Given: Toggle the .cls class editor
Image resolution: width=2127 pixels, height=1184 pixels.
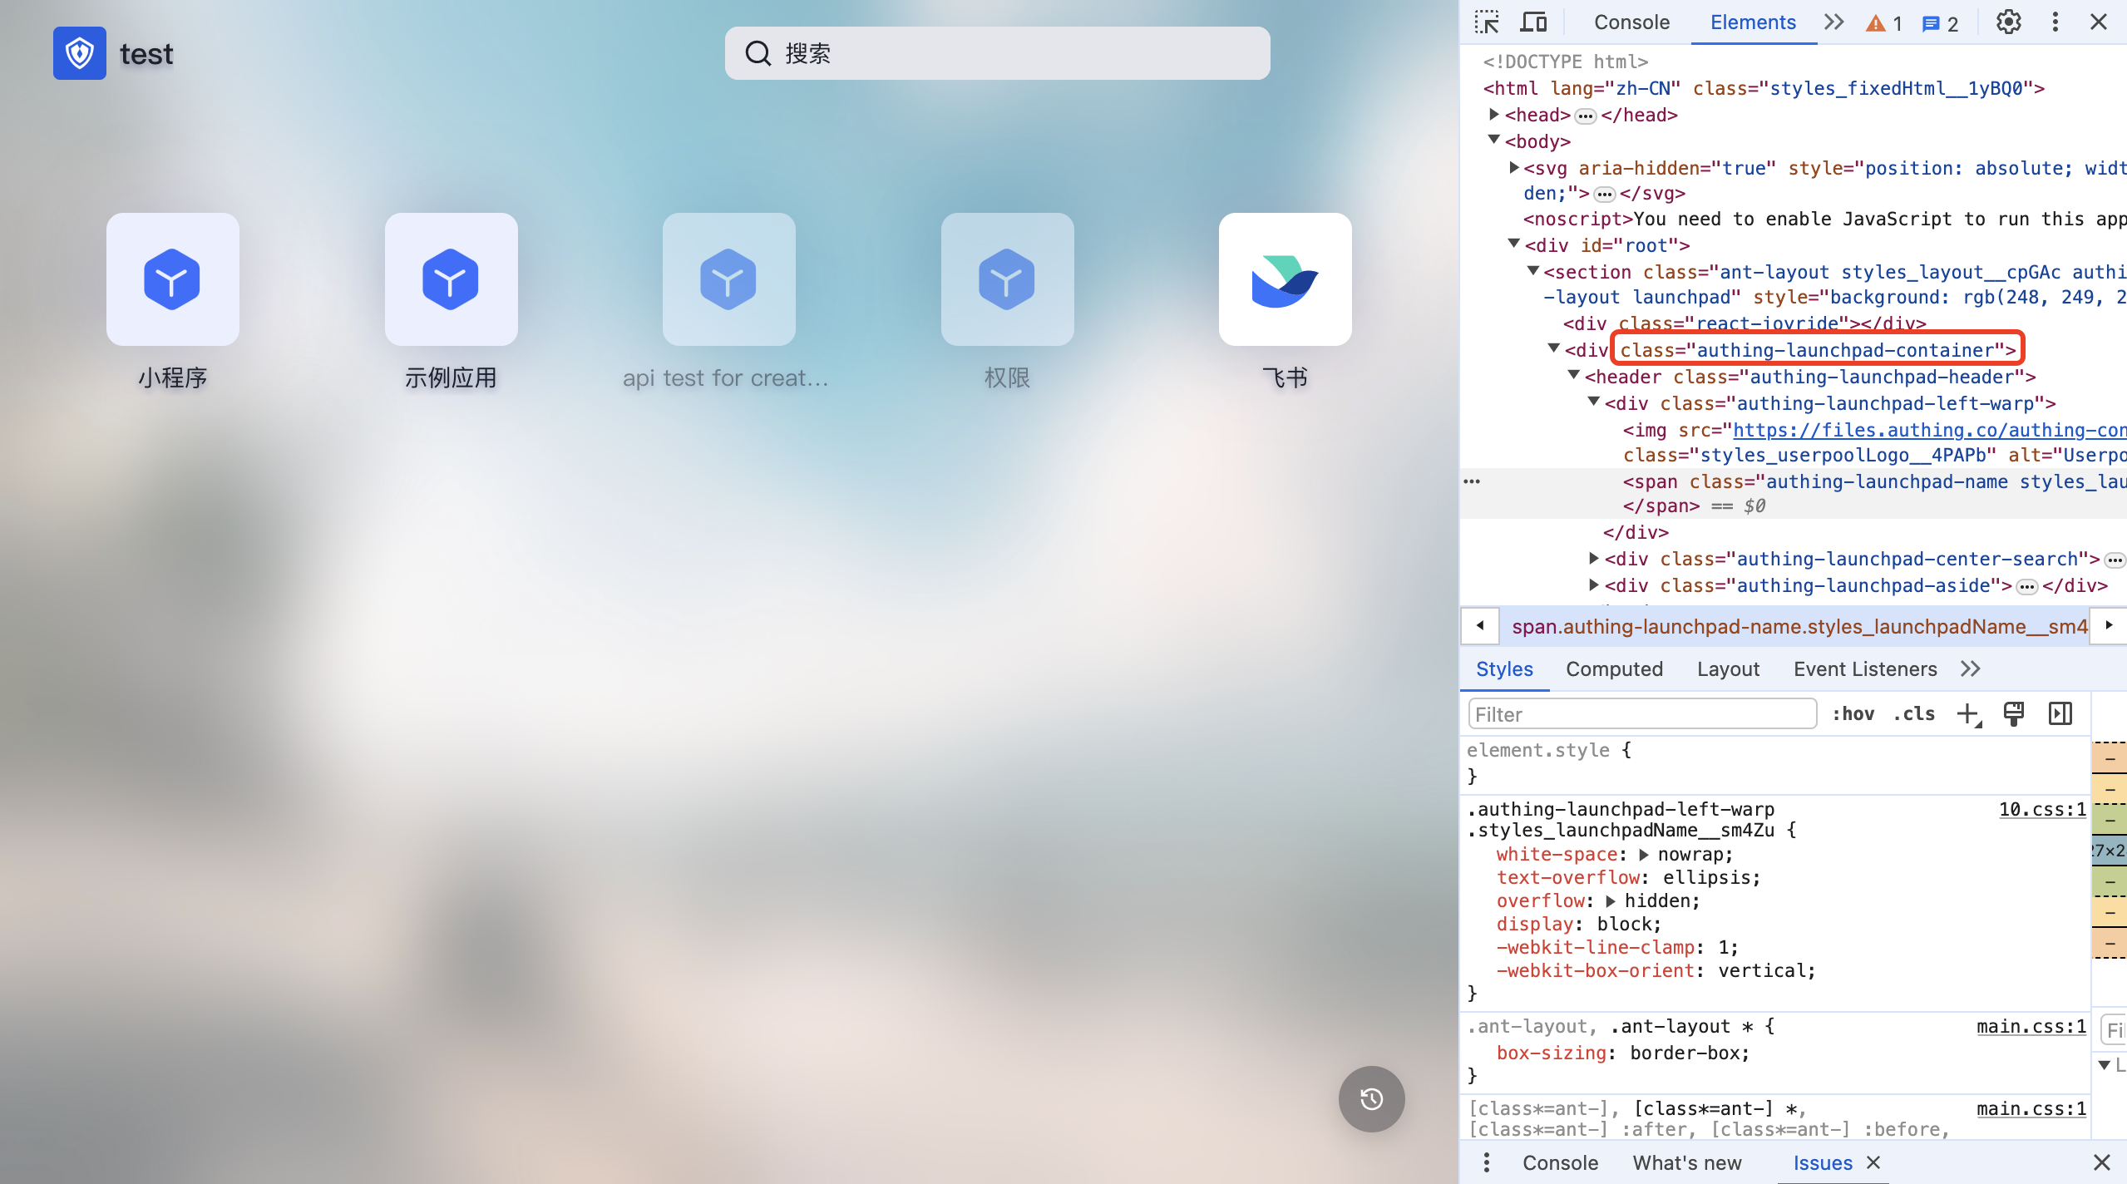Looking at the screenshot, I should coord(1914,713).
